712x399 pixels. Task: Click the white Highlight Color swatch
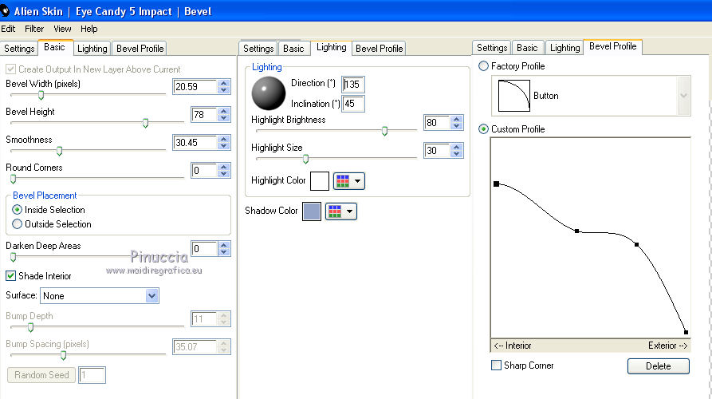pos(320,181)
